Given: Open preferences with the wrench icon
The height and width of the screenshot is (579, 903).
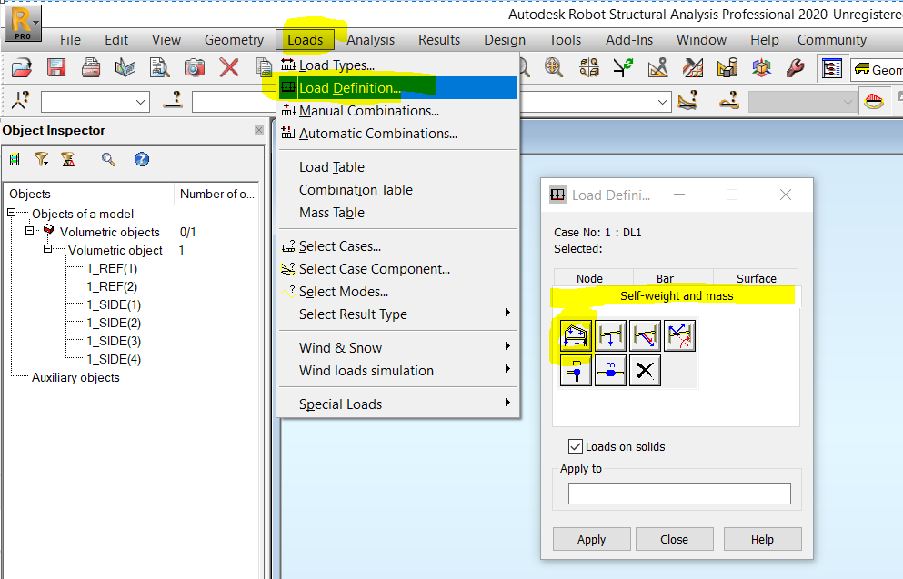Looking at the screenshot, I should click(796, 68).
